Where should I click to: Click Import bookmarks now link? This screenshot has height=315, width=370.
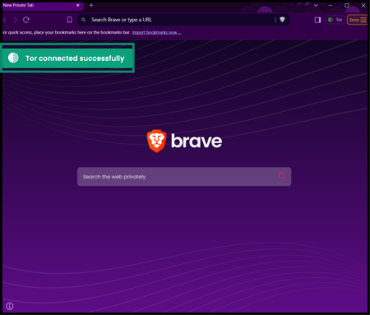(156, 32)
